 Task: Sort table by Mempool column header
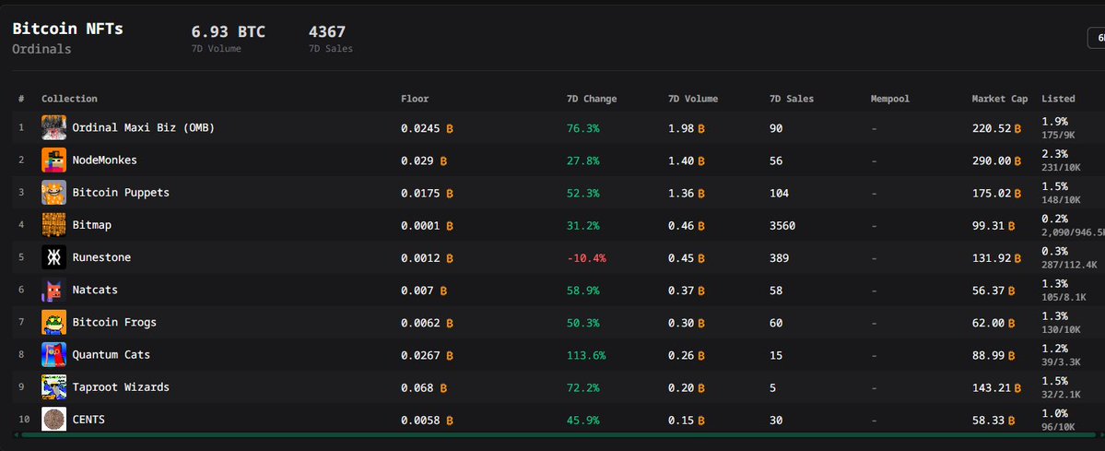[x=890, y=99]
